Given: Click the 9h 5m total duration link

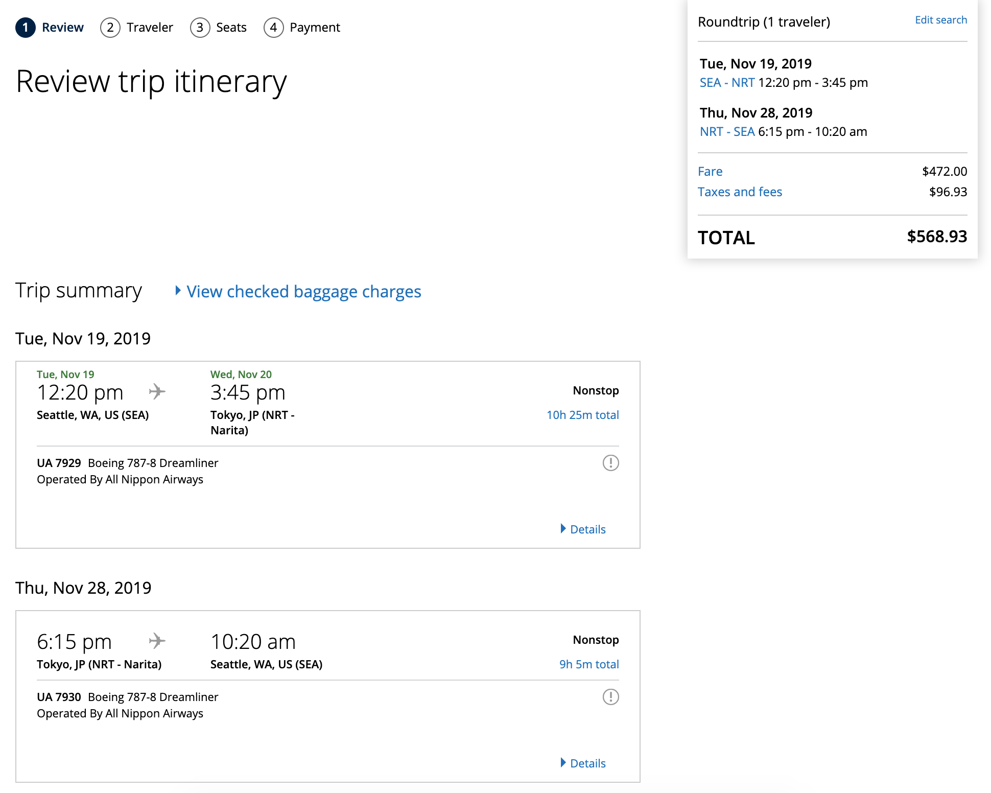Looking at the screenshot, I should (x=588, y=664).
